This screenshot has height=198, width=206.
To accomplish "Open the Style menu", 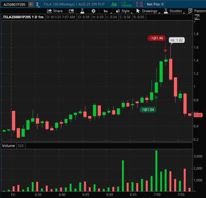I will (124, 11).
